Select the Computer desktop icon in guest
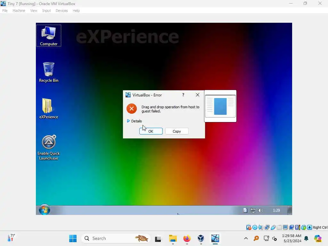The image size is (328, 246). tap(49, 36)
